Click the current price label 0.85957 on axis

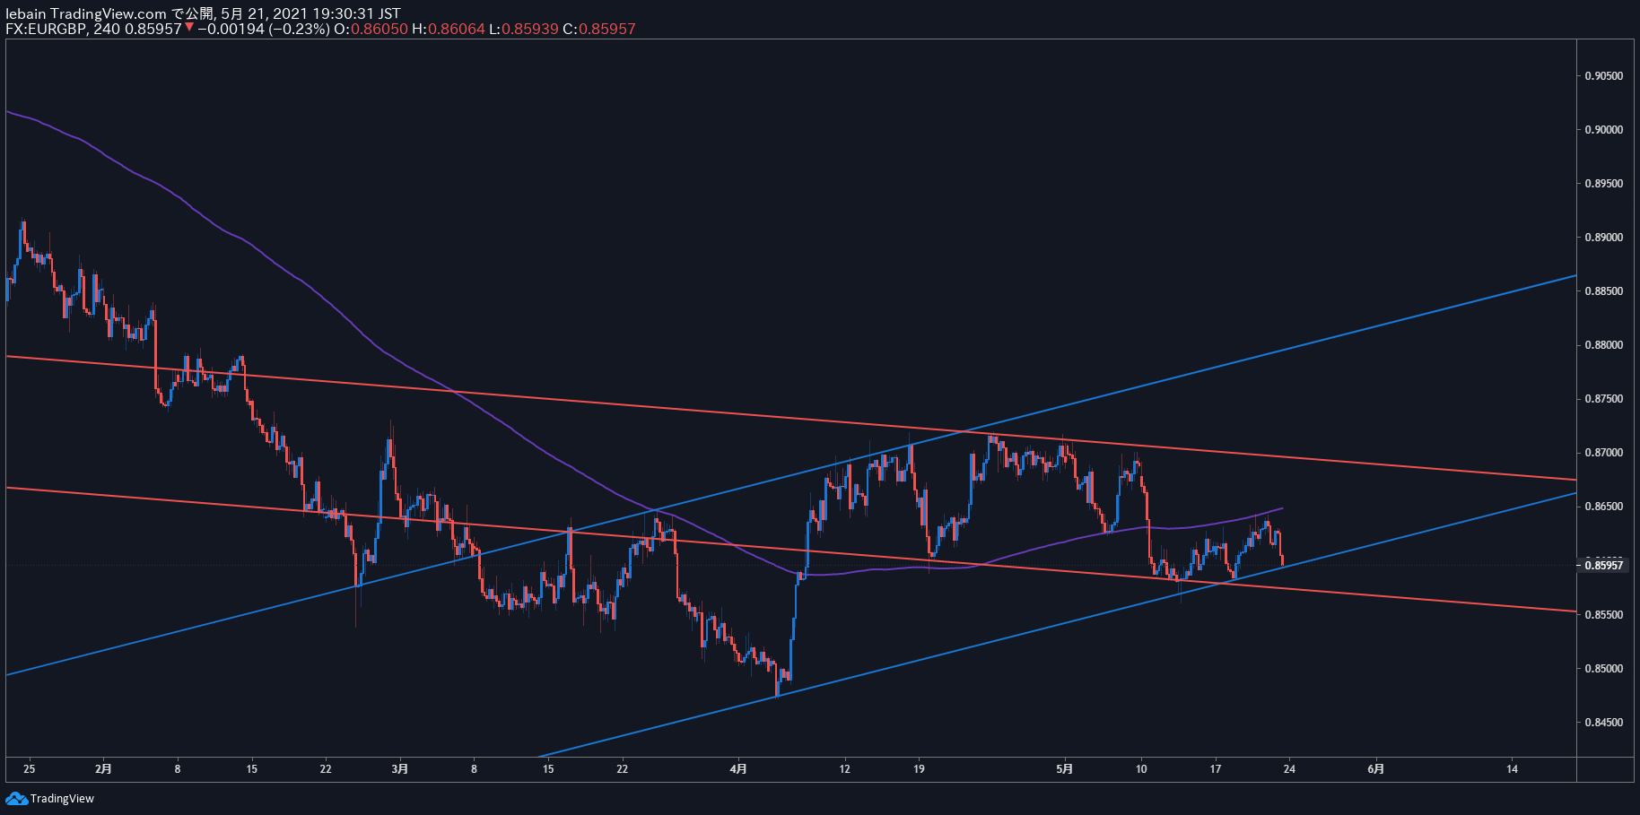click(1603, 565)
